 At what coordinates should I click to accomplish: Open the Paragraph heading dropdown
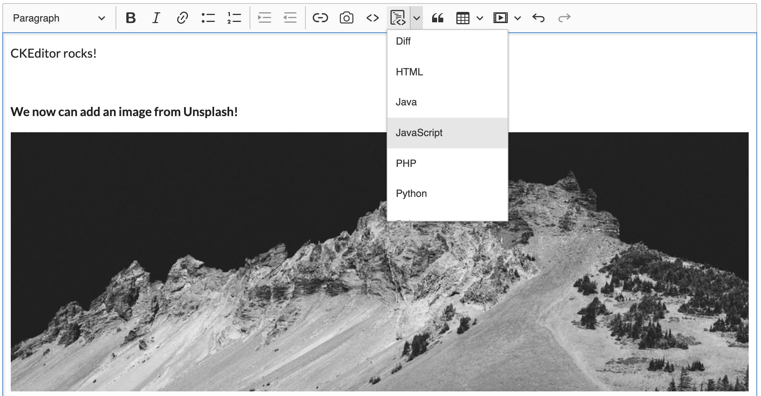[59, 18]
